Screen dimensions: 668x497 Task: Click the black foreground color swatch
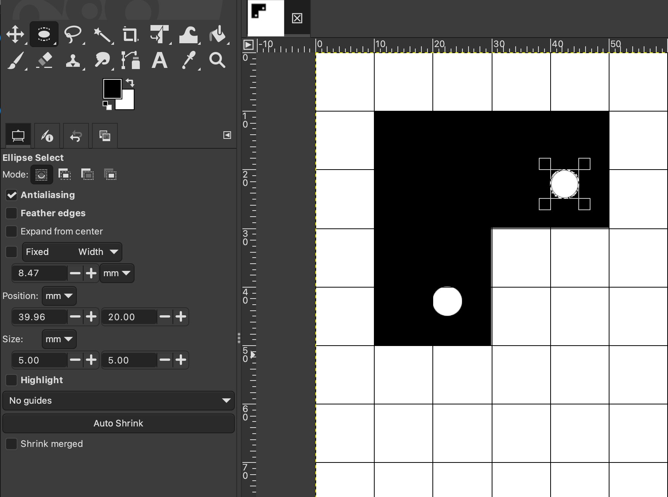112,88
